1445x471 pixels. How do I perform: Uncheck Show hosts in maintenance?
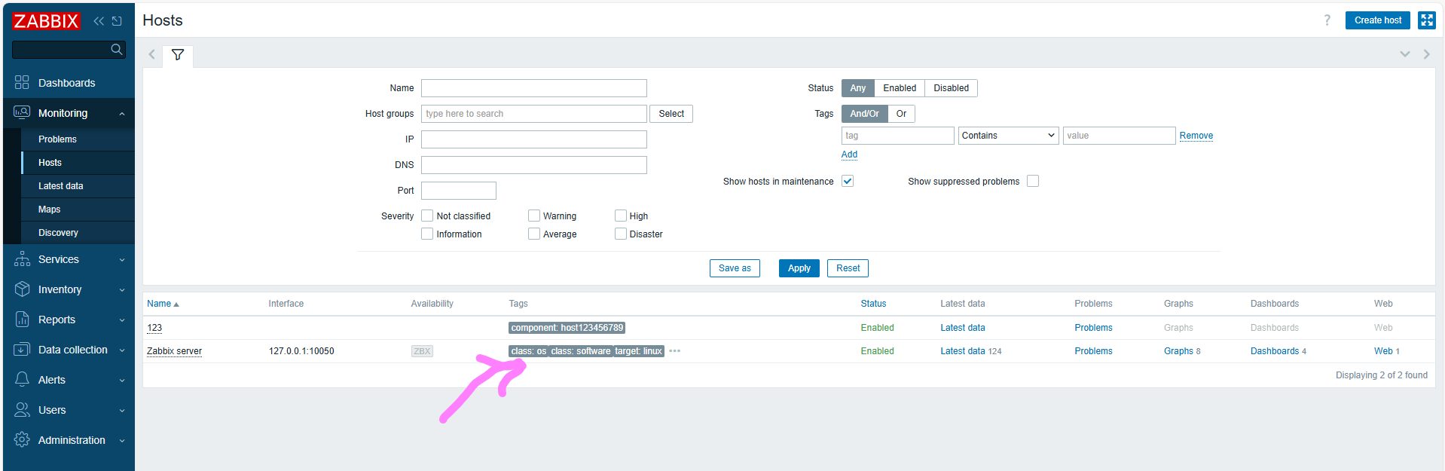(848, 181)
